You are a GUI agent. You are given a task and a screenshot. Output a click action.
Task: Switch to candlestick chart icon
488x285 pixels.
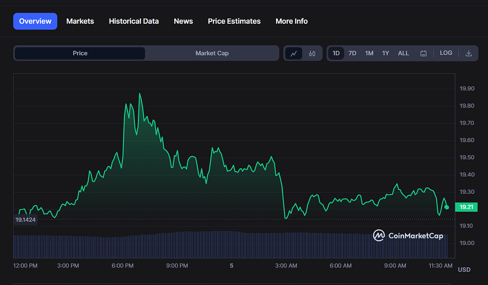(x=312, y=53)
